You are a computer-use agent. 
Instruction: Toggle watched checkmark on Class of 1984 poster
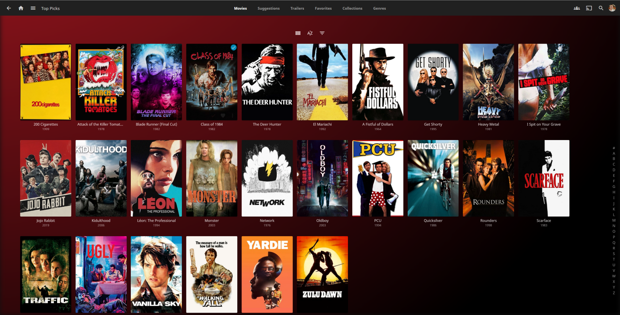(213, 115)
